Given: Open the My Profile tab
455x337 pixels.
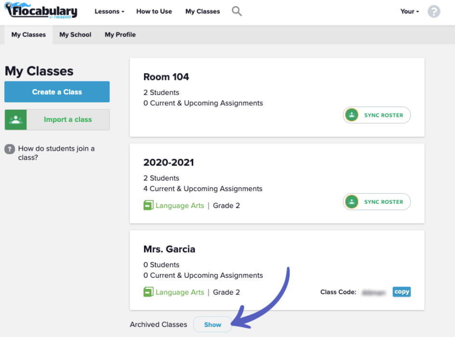Looking at the screenshot, I should 120,34.
